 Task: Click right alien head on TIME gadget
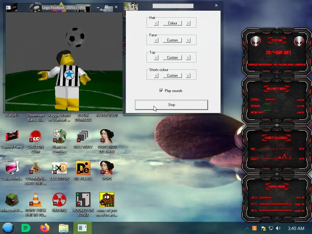pos(299,41)
